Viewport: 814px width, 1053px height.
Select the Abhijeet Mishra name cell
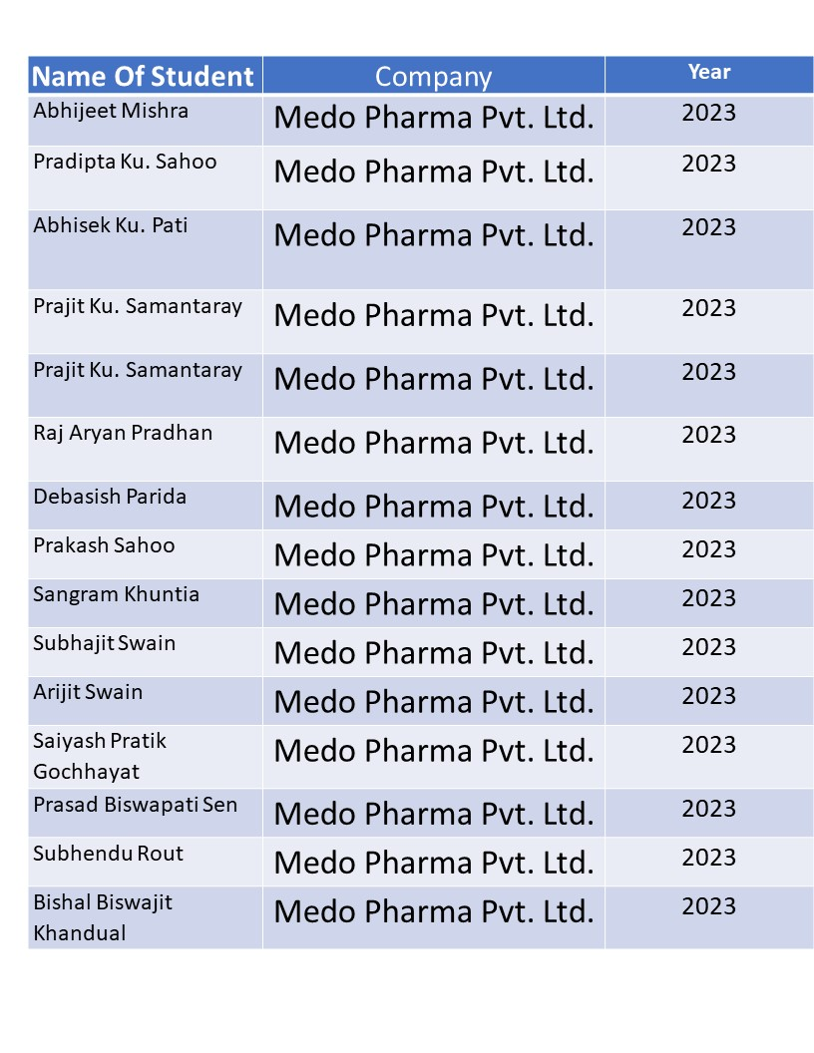(x=145, y=121)
